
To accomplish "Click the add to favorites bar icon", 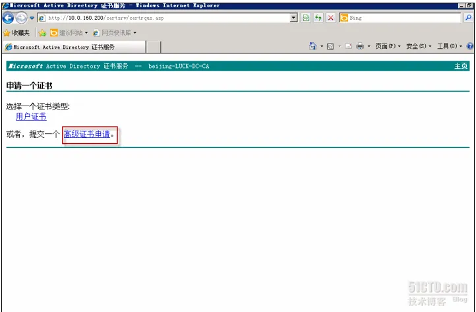I will point(42,32).
